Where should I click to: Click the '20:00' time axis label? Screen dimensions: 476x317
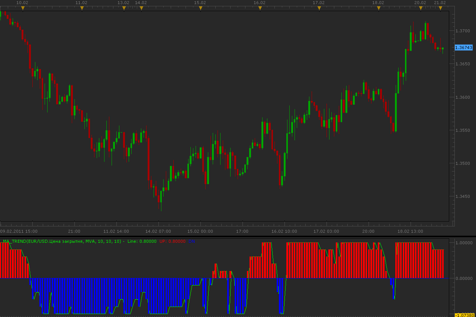coord(368,231)
